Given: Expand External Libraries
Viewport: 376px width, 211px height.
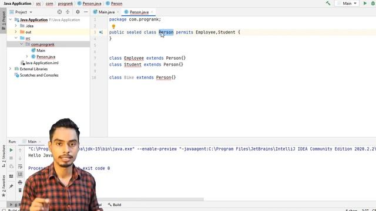Looking at the screenshot, I should pyautogui.click(x=11, y=69).
